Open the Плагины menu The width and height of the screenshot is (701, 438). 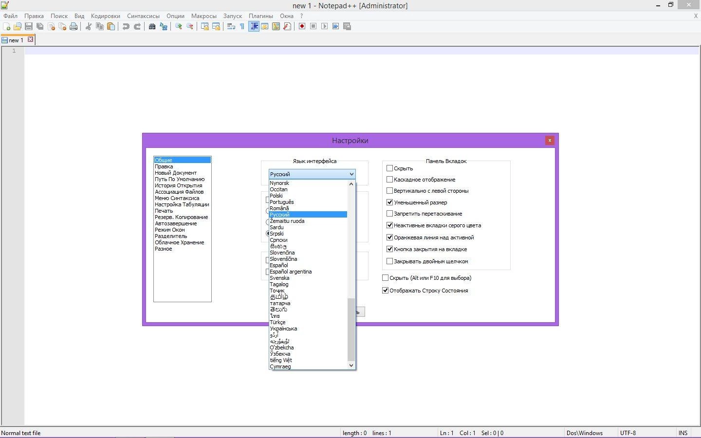(260, 16)
